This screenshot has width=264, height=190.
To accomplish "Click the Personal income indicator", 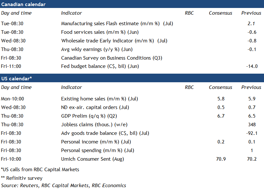I will (x=96, y=142).
